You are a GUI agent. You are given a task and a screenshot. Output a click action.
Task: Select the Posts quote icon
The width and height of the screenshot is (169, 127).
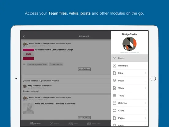click(115, 81)
